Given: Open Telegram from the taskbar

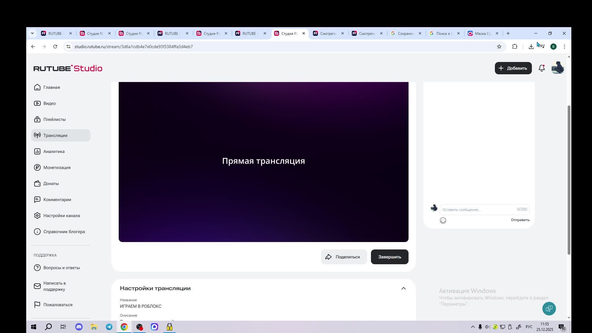Looking at the screenshot, I should tap(109, 327).
